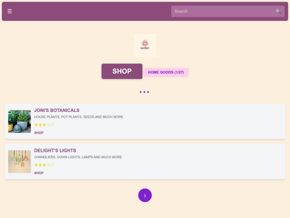Select the HOME GOODS (1/27) tag
290x218 pixels.
[166, 72]
